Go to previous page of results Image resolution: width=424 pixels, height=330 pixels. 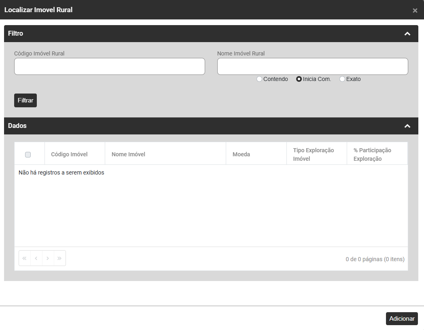click(36, 258)
